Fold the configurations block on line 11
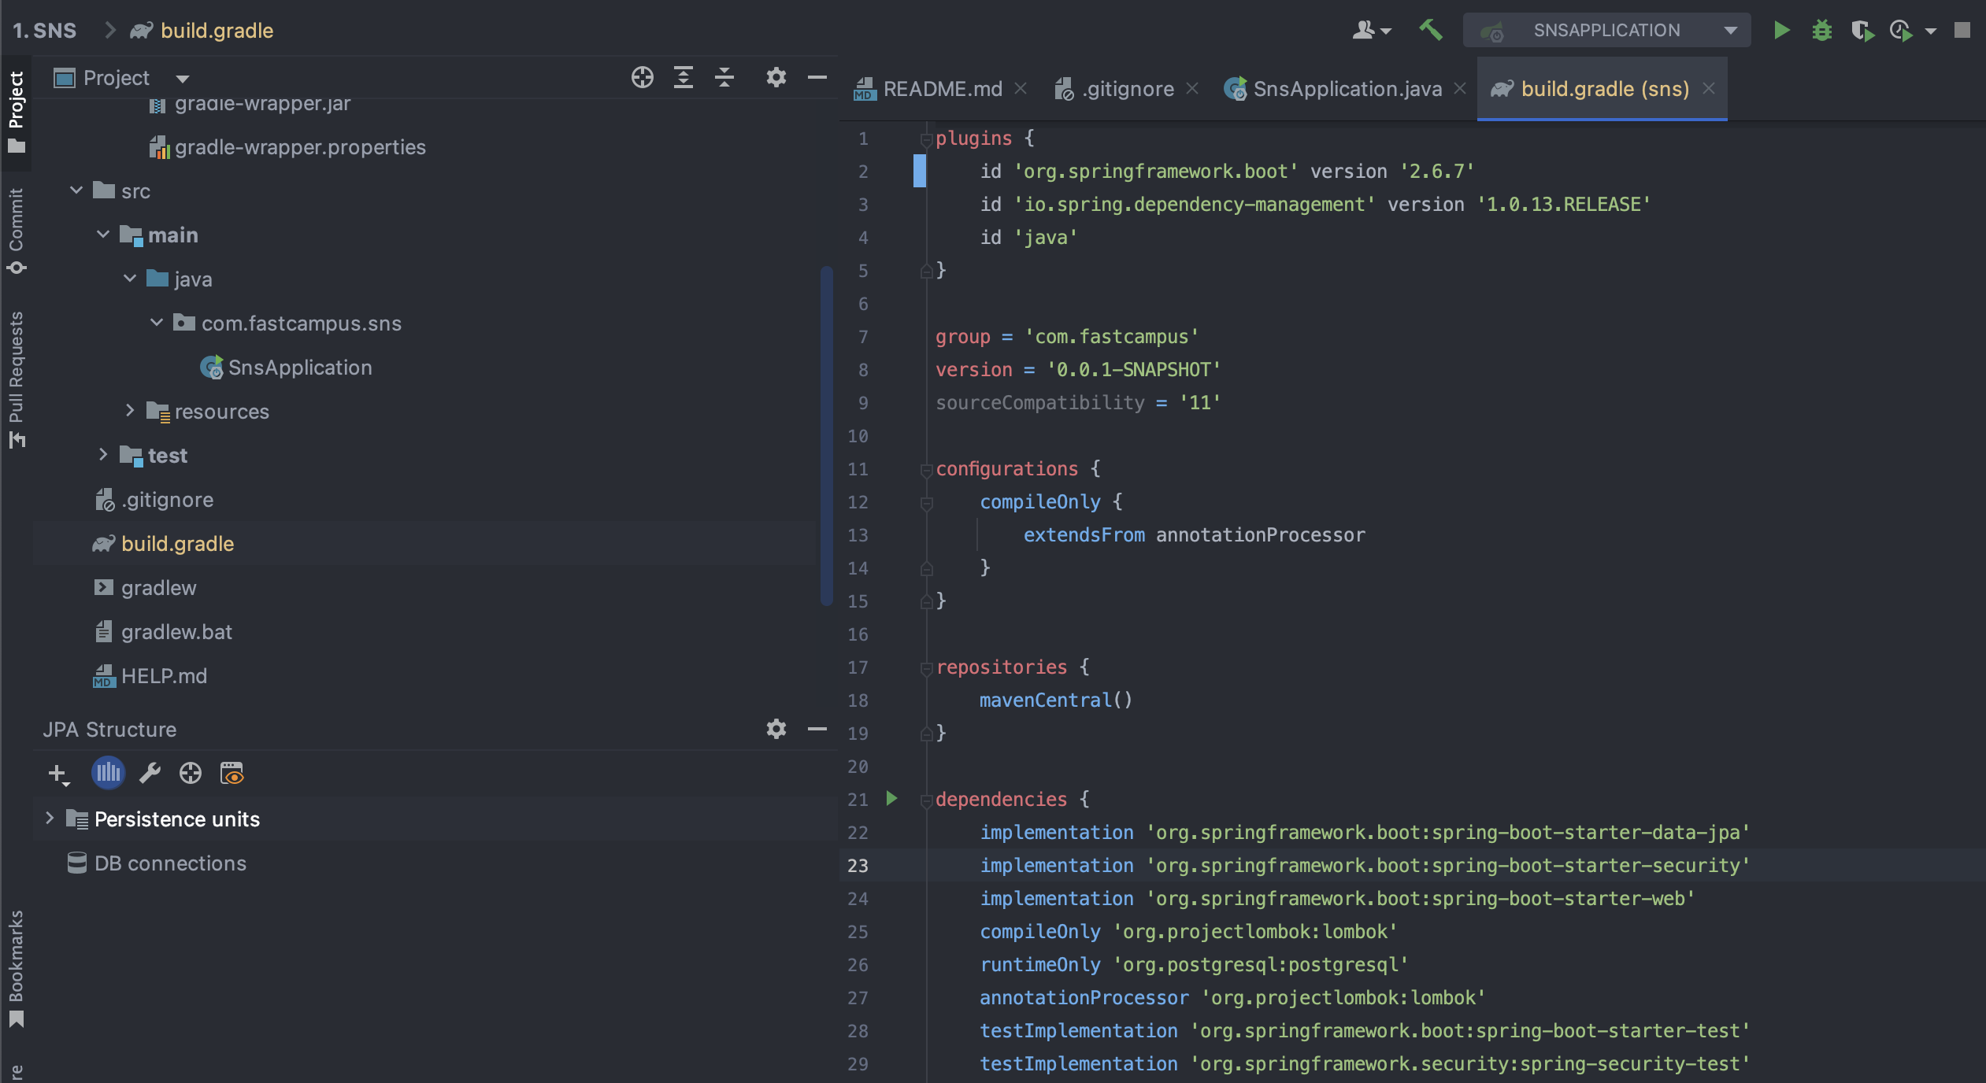Screen dimensions: 1986x1083 (926, 470)
